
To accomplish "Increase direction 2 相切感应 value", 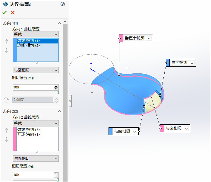I will (x=56, y=174).
